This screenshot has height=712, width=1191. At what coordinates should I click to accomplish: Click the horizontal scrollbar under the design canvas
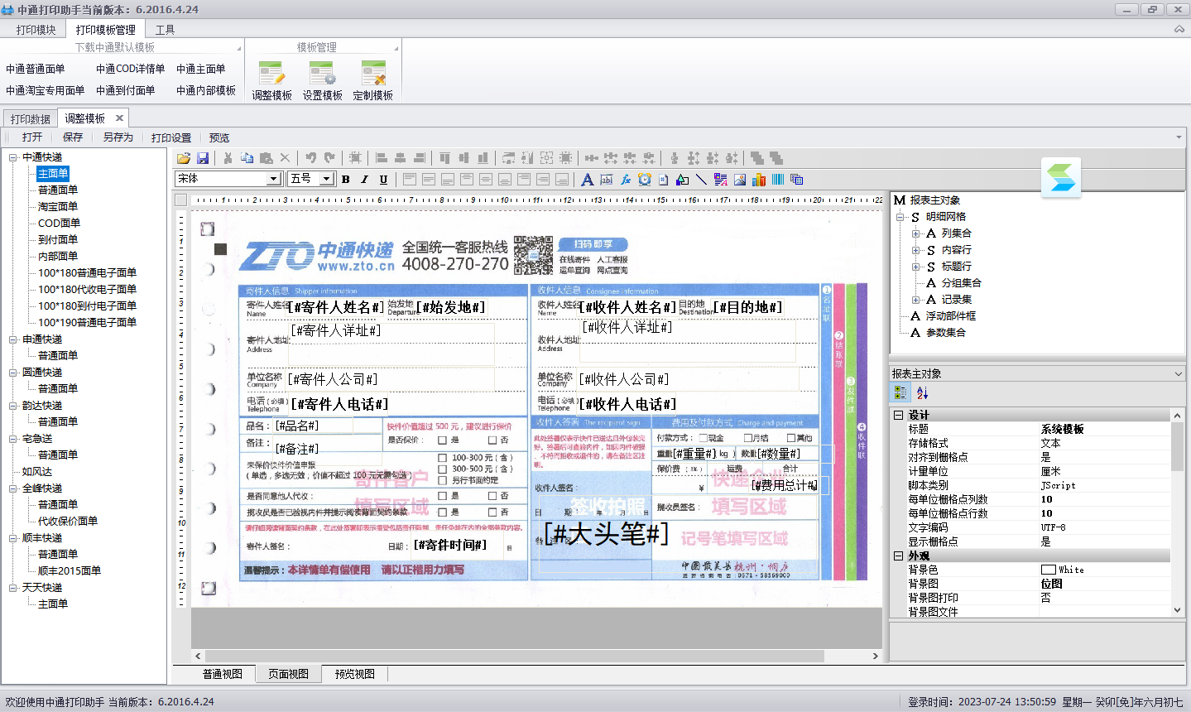coord(535,656)
